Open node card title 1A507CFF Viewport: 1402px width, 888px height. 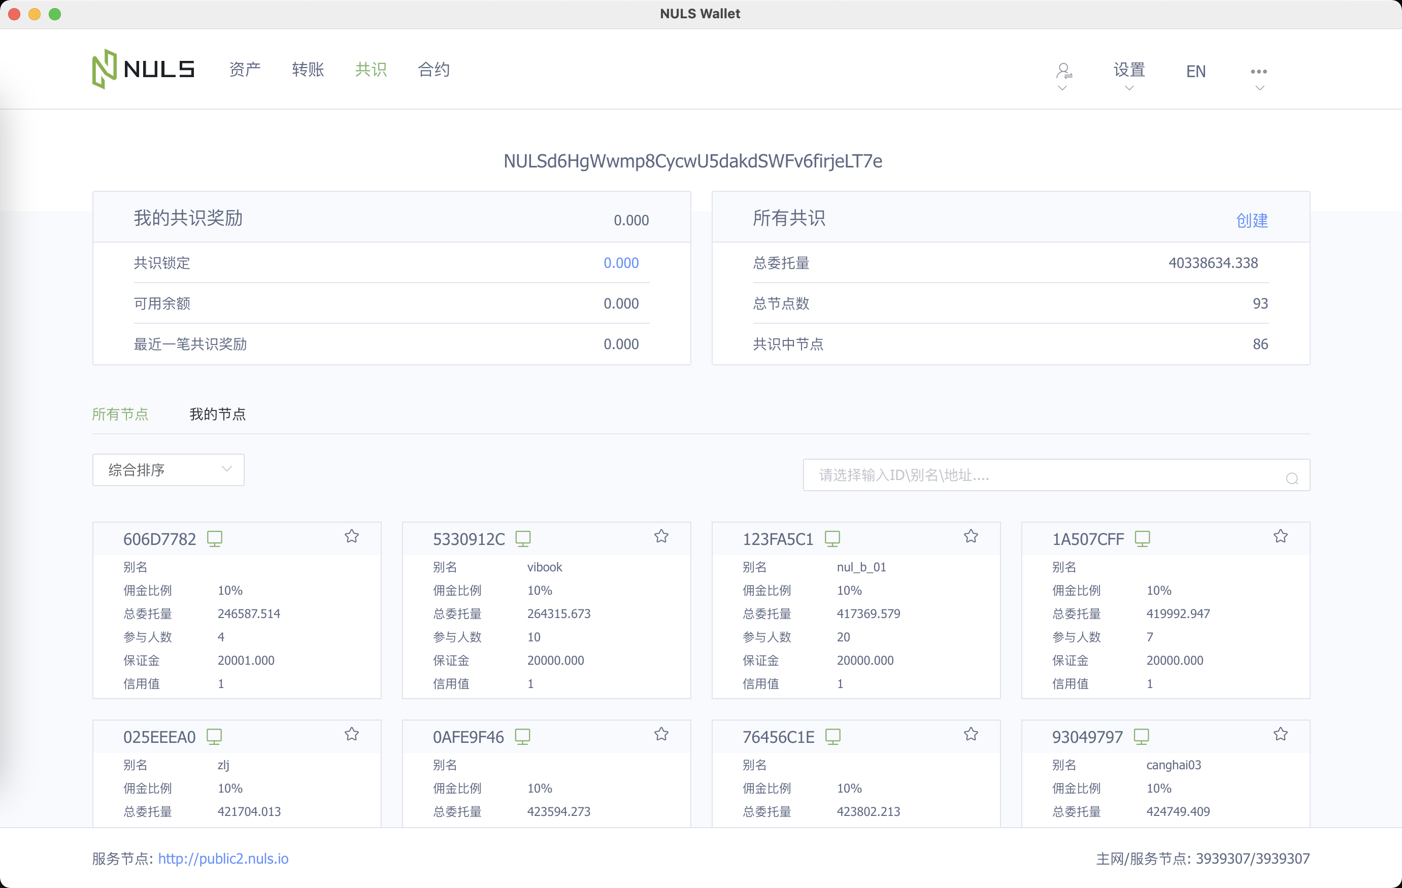(1088, 539)
